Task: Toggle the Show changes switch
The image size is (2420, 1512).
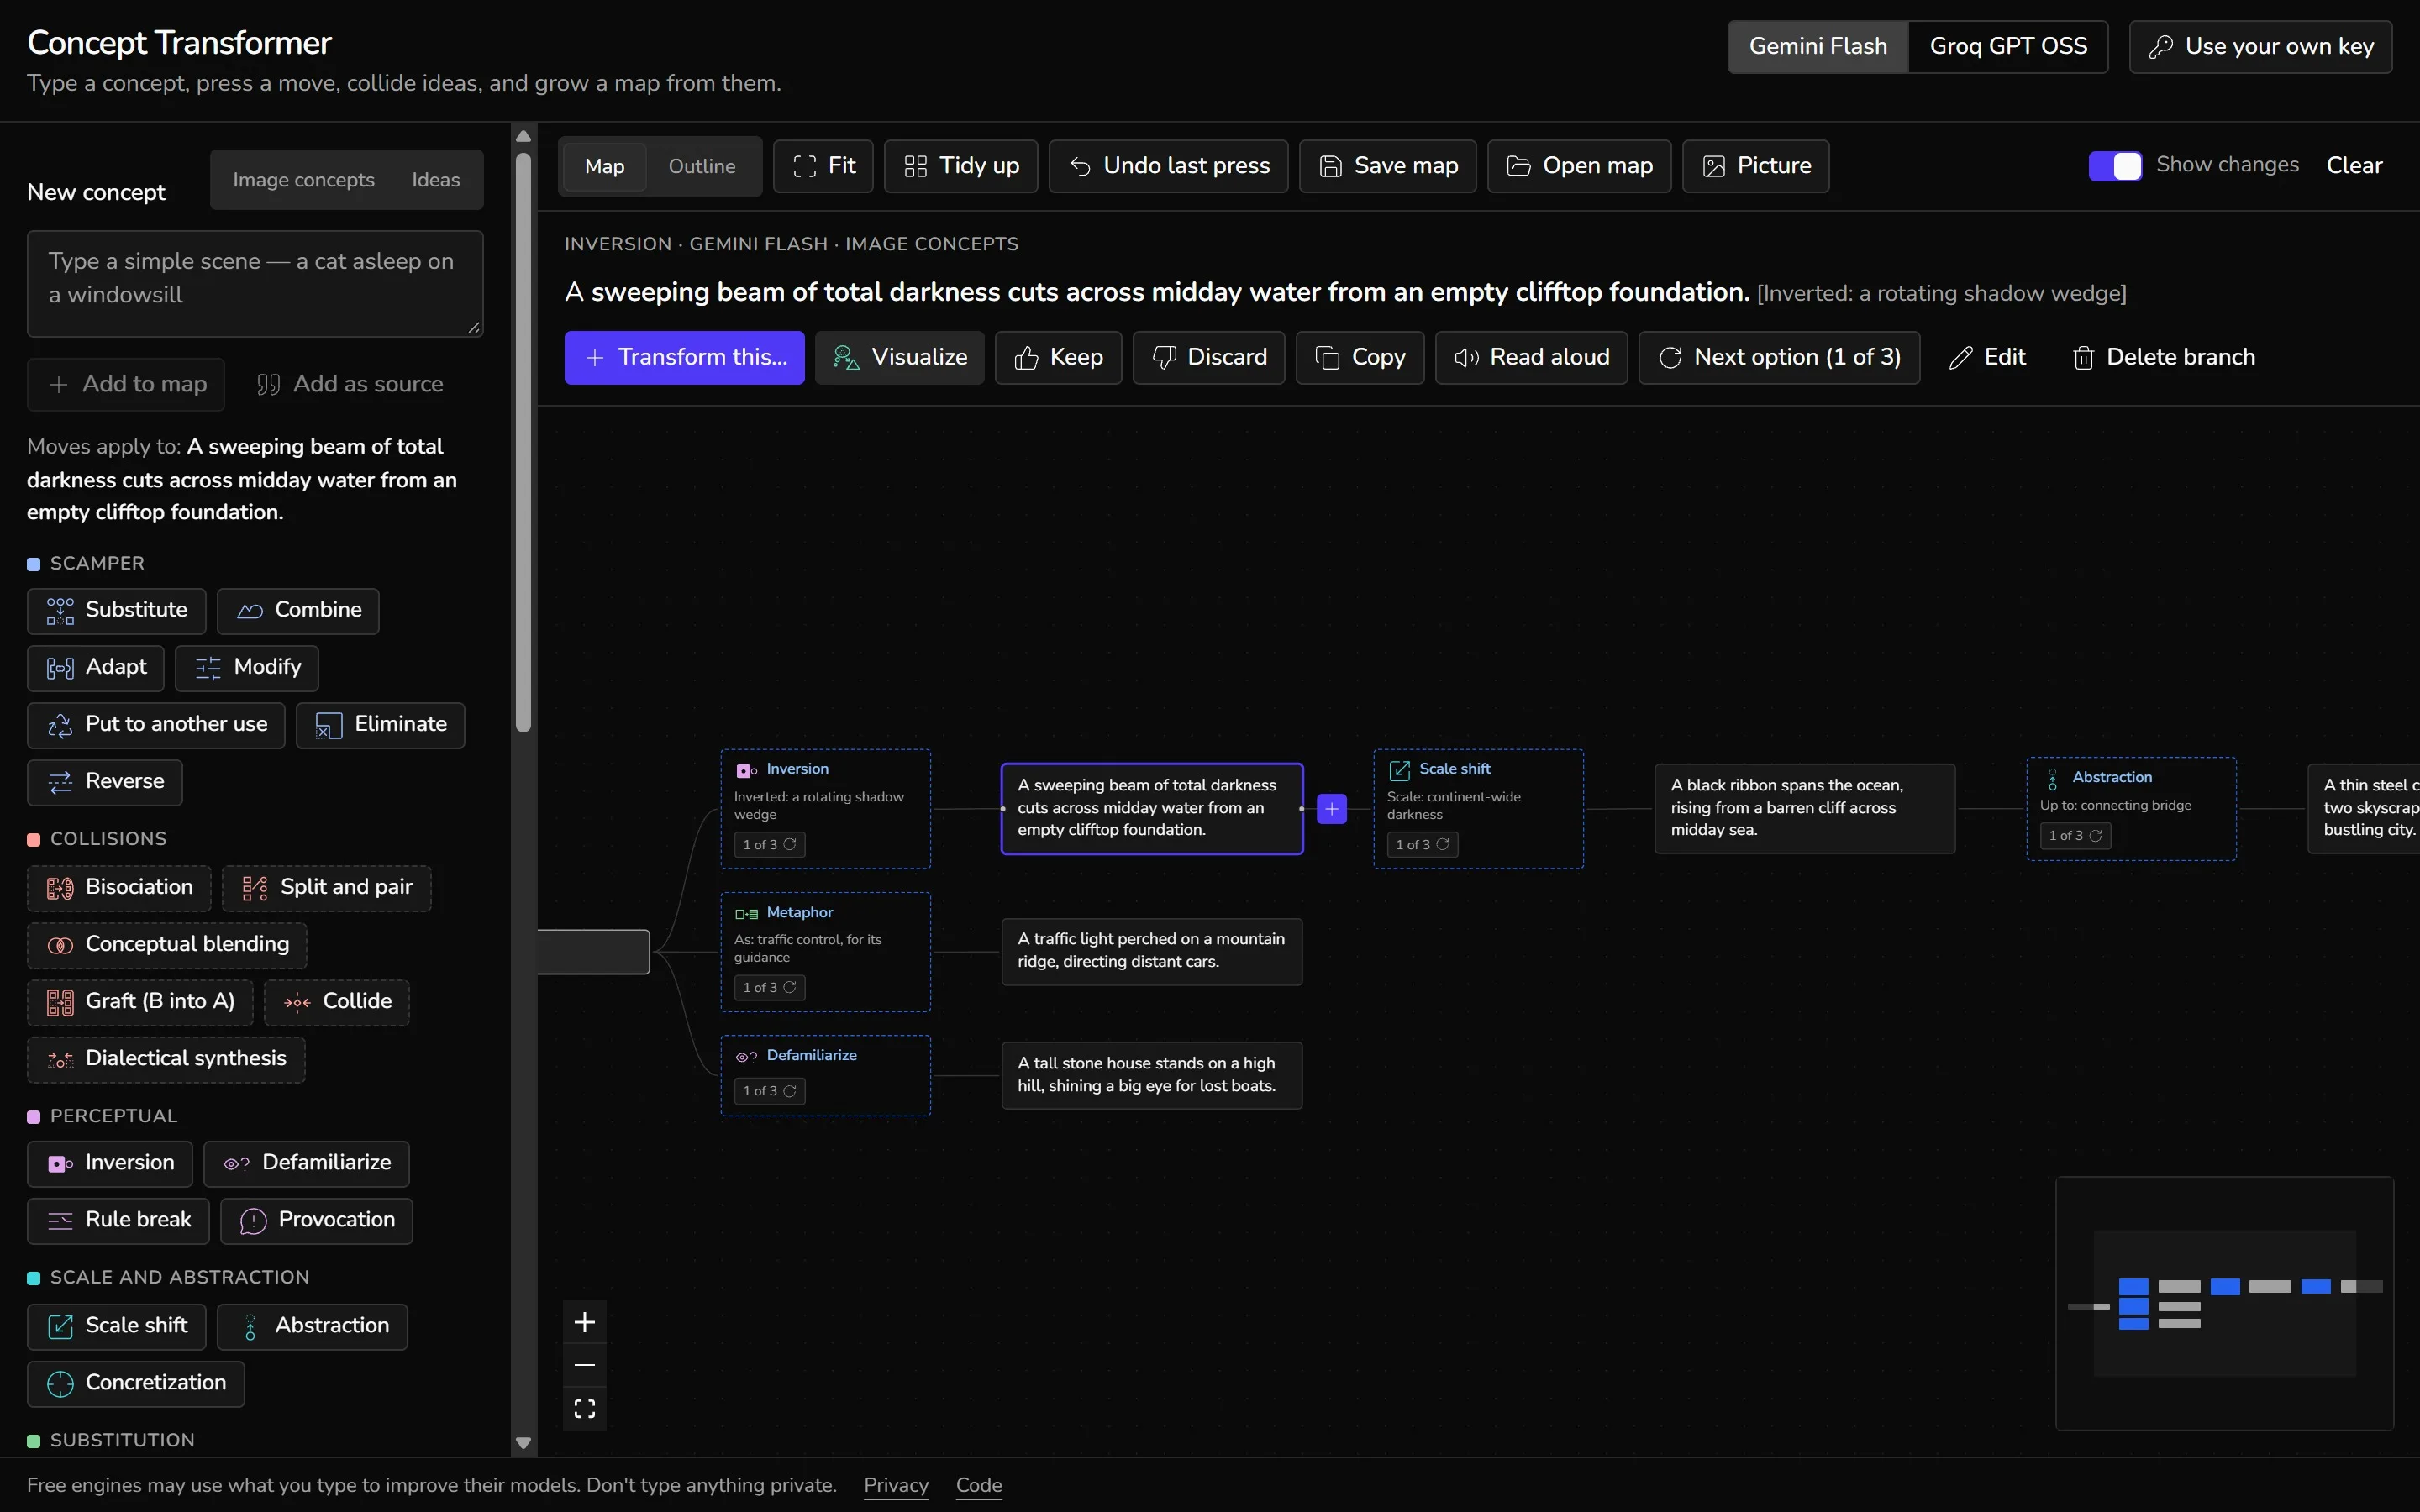Action: pyautogui.click(x=2114, y=166)
